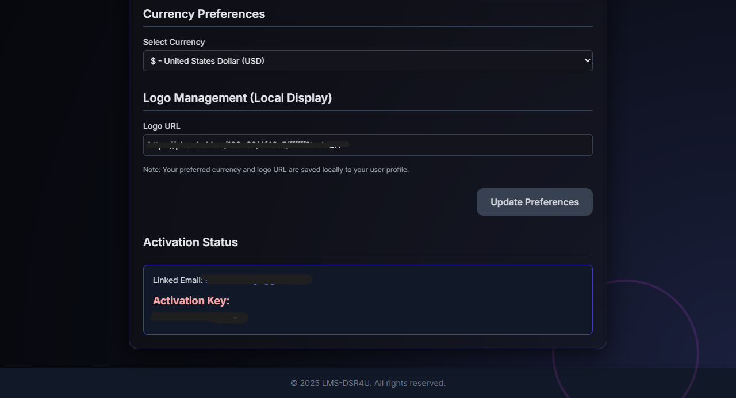Click the Linked Email label

(x=178, y=280)
